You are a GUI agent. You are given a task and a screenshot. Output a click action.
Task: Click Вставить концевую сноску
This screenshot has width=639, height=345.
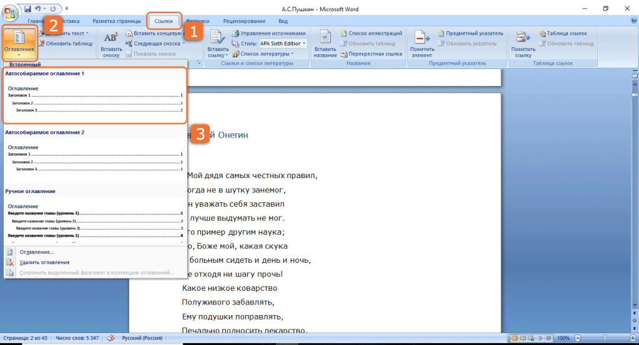pyautogui.click(x=154, y=34)
